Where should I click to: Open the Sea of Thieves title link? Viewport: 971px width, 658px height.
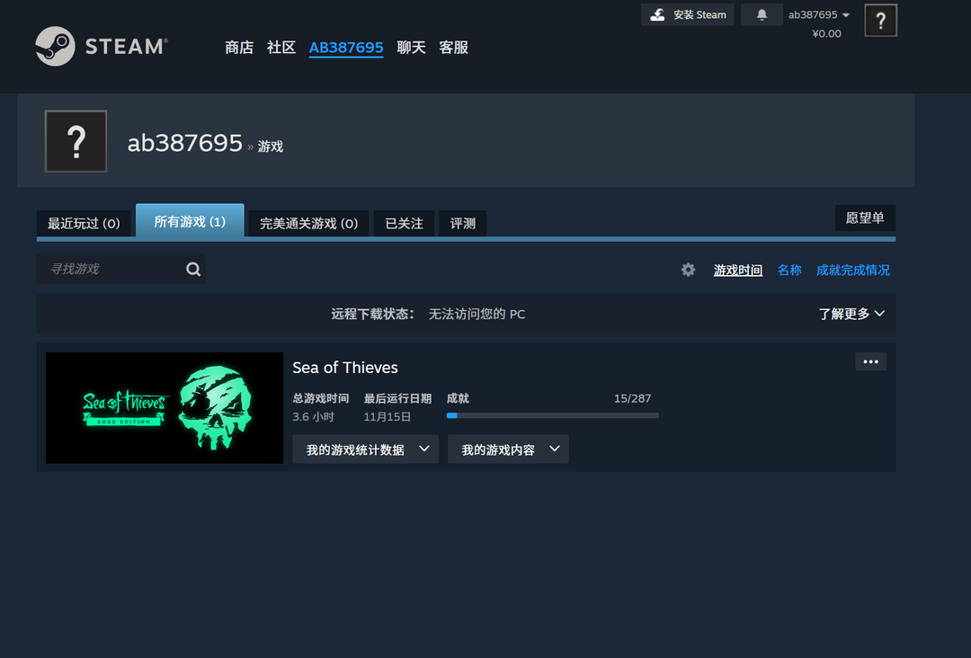[x=344, y=368]
